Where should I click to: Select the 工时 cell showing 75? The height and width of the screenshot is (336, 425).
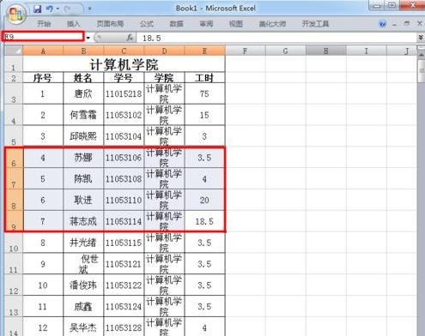pos(204,93)
